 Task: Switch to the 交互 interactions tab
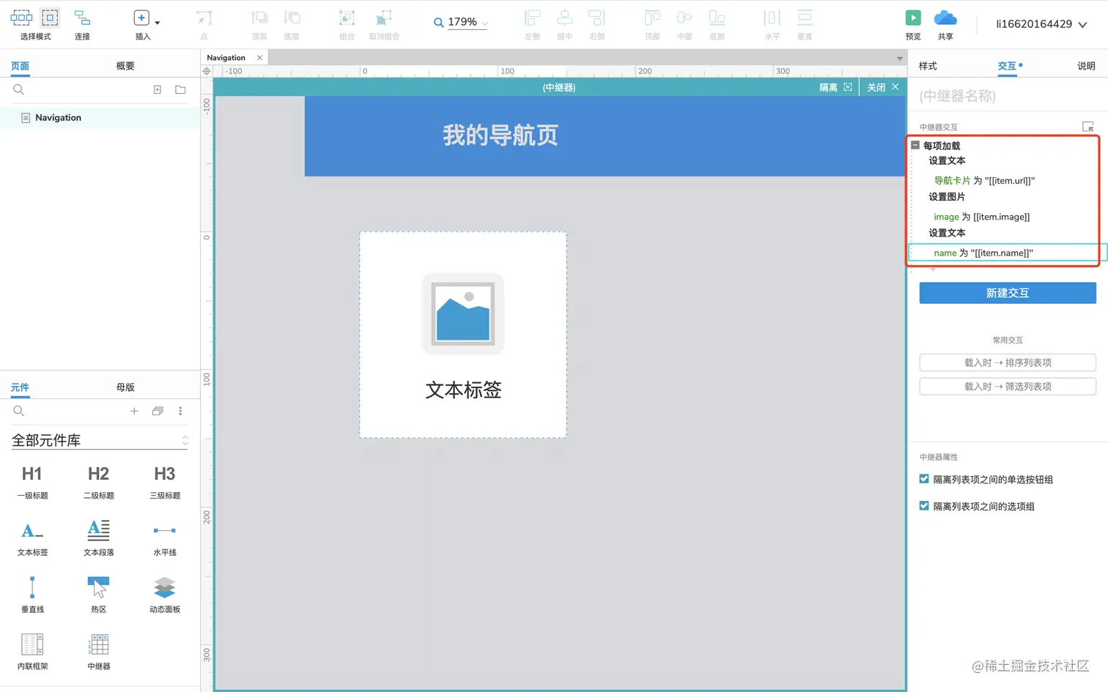pyautogui.click(x=1008, y=66)
